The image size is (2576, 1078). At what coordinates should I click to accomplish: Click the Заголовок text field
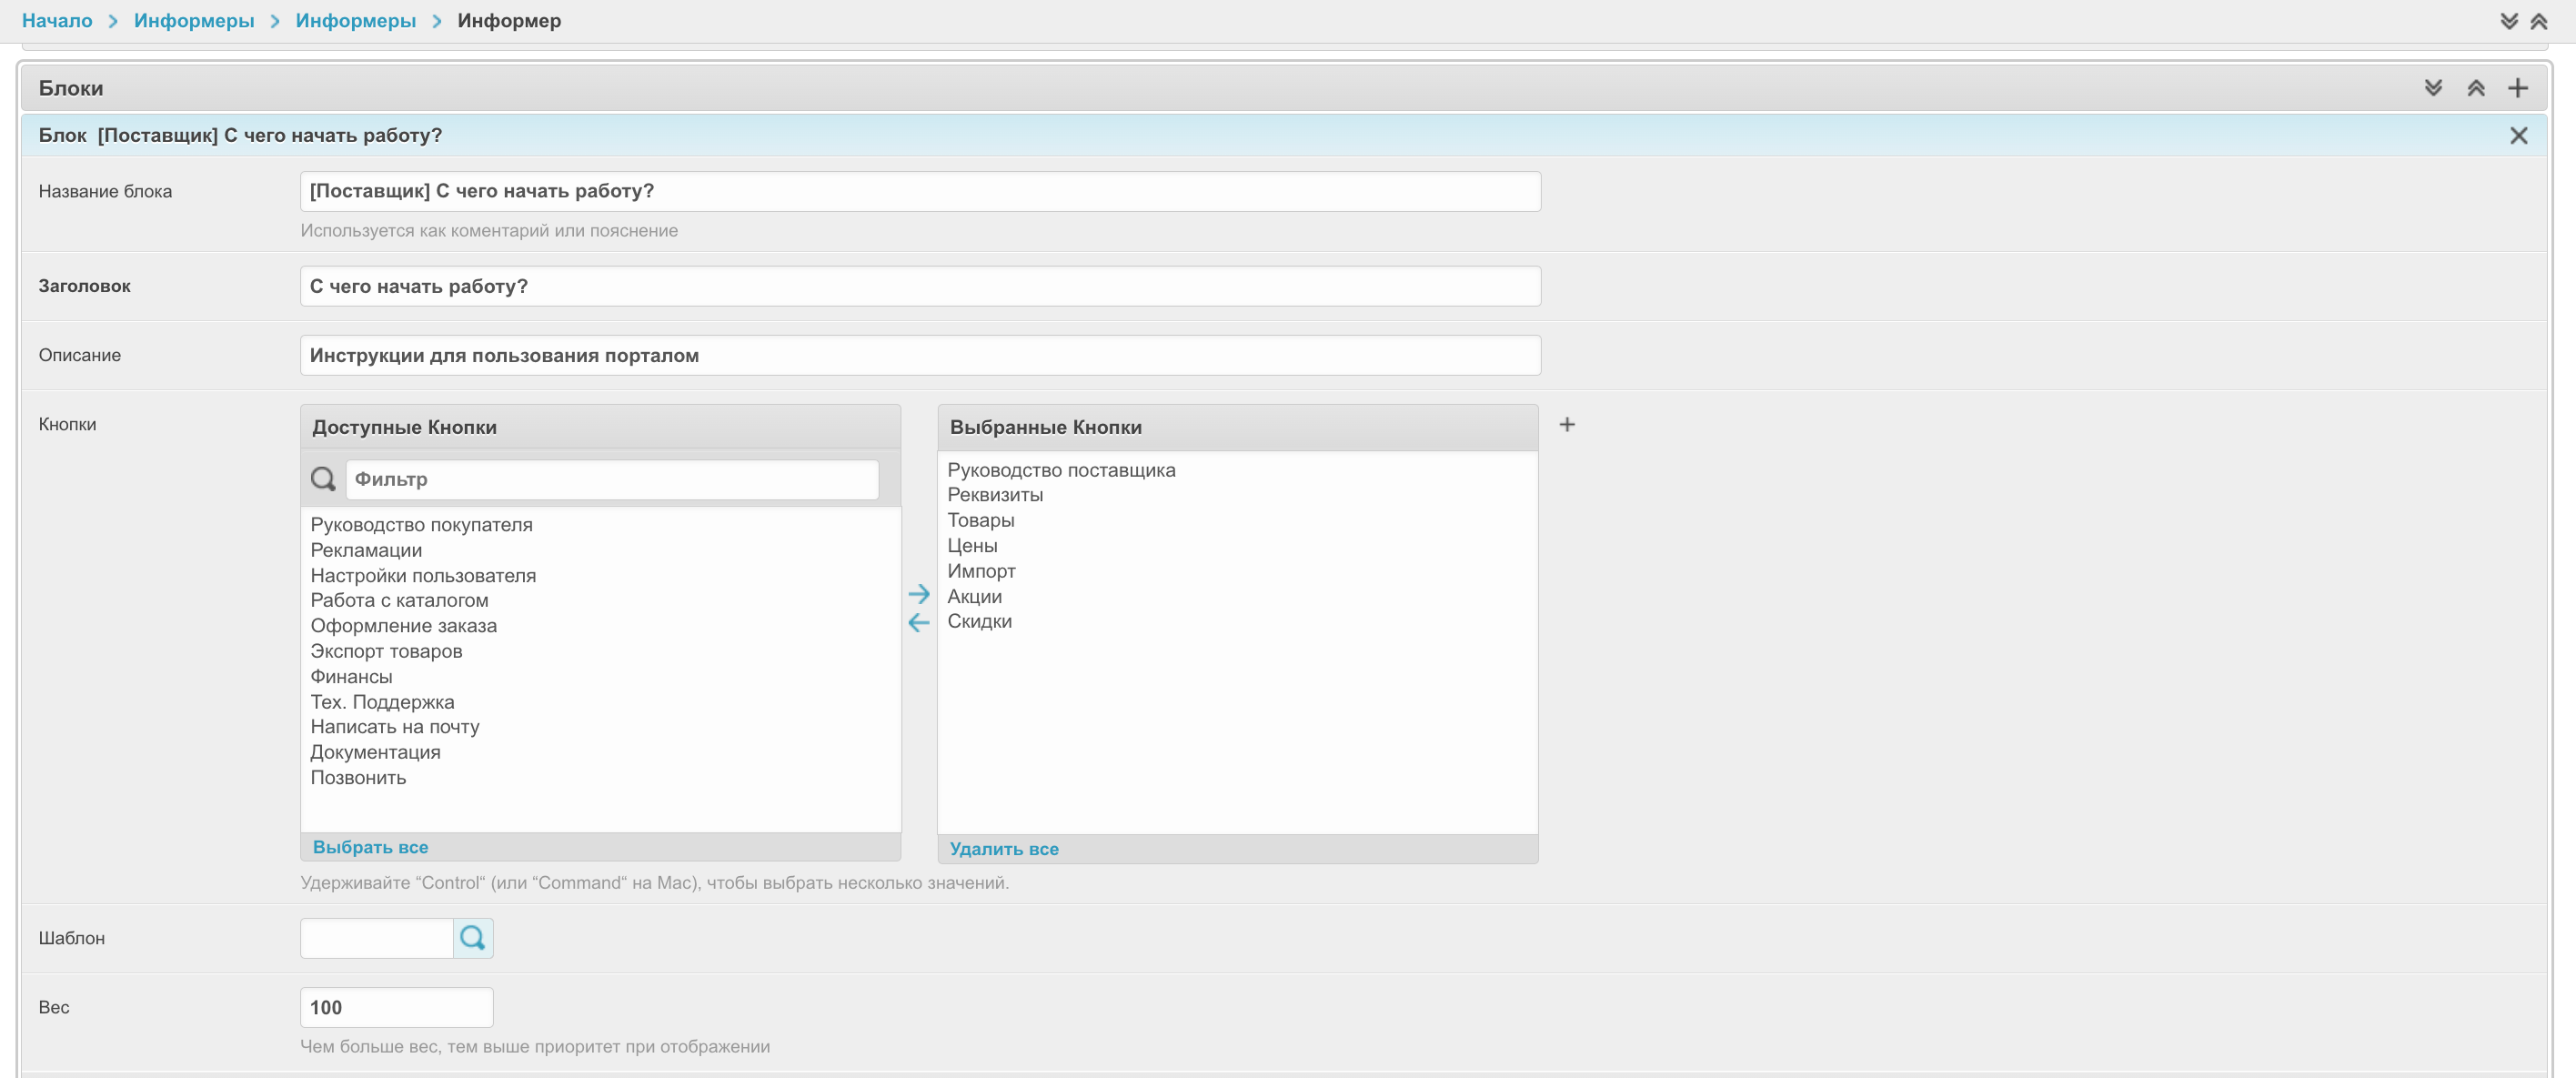tap(919, 286)
